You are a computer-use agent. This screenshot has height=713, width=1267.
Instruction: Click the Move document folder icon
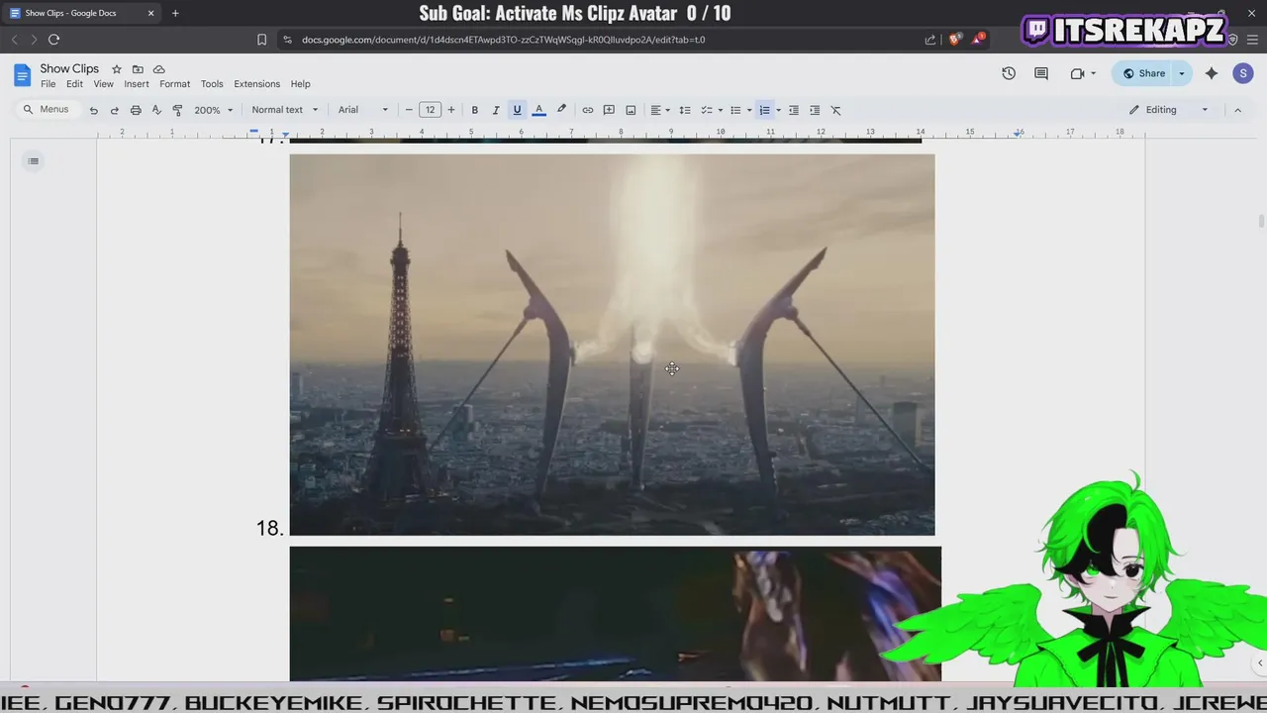tap(138, 69)
